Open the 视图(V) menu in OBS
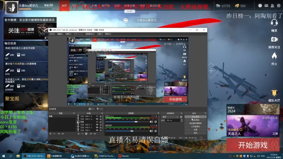 [x=68, y=34]
